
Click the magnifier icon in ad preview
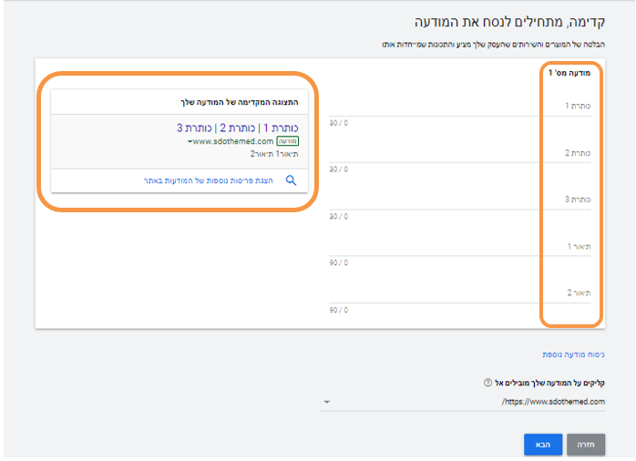292,180
